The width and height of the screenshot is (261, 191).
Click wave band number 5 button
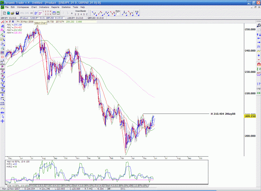pyautogui.click(x=84, y=14)
